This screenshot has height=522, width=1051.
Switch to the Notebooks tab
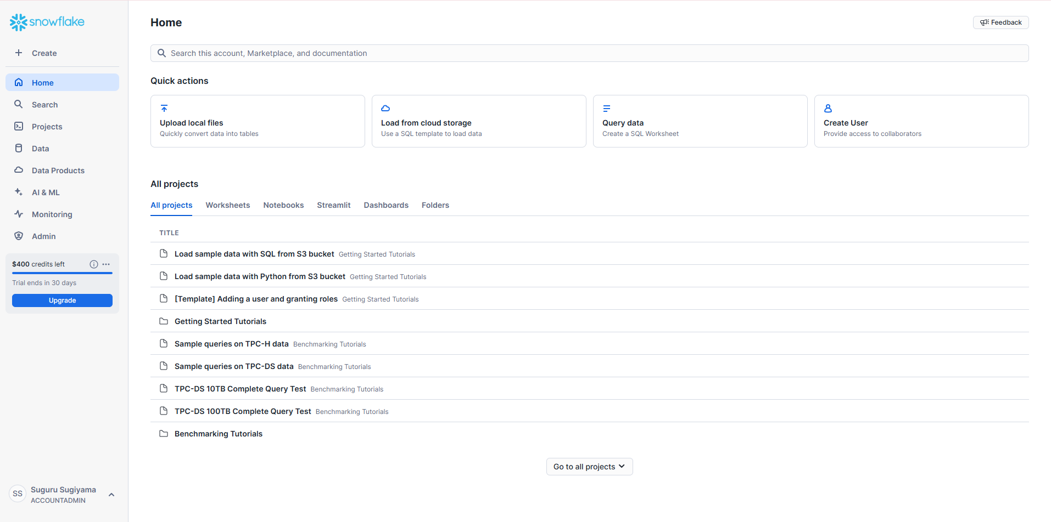pyautogui.click(x=283, y=205)
